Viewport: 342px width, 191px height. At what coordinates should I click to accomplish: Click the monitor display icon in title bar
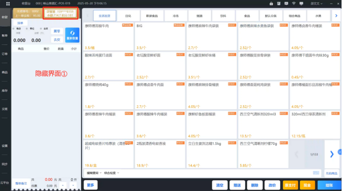click(301, 3)
